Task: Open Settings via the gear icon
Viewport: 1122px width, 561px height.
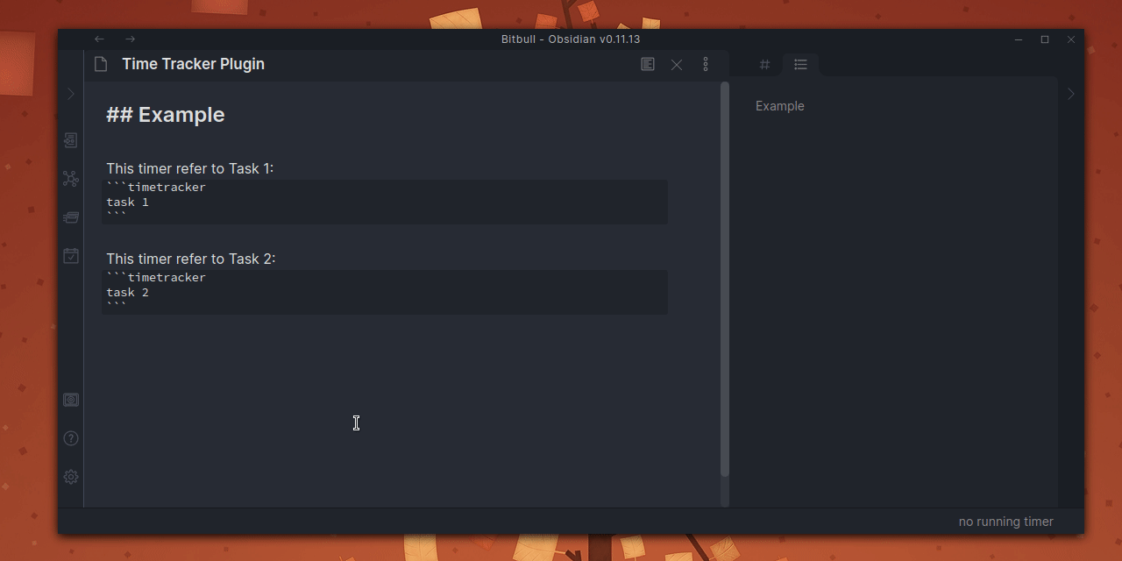Action: (70, 476)
